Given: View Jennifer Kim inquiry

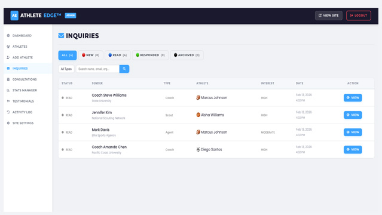Looking at the screenshot, I should [x=353, y=115].
